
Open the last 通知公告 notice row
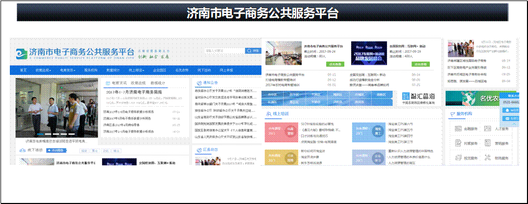coord(225,137)
